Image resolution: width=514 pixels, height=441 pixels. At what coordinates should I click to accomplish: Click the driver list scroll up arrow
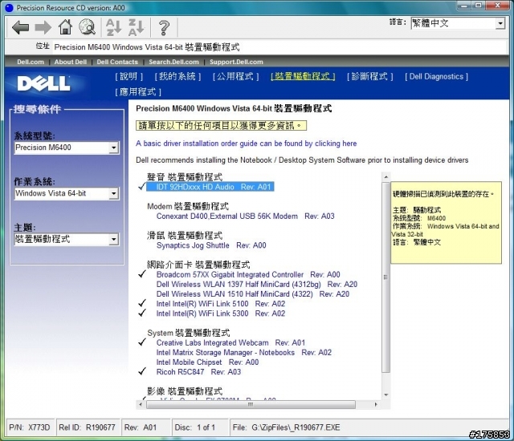(385, 177)
